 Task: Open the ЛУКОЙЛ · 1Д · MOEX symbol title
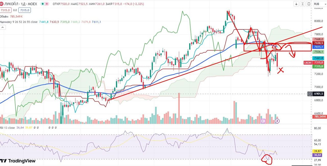click(x=21, y=4)
